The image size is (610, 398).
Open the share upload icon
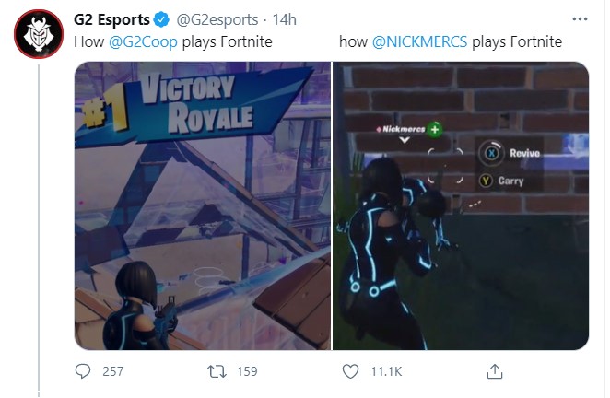click(x=495, y=371)
